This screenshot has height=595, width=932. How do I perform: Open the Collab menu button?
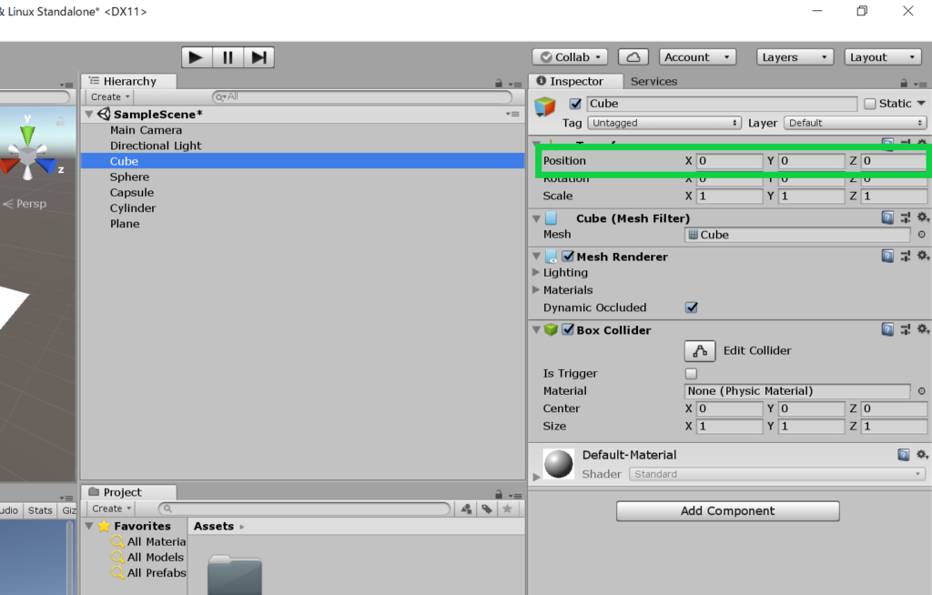570,57
